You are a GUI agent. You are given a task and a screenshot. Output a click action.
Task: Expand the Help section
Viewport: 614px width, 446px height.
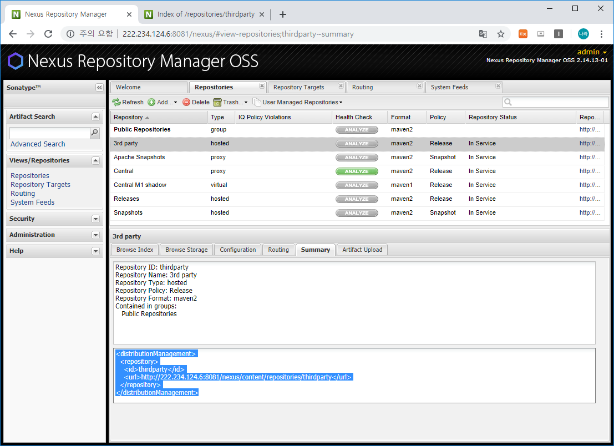[x=95, y=251]
